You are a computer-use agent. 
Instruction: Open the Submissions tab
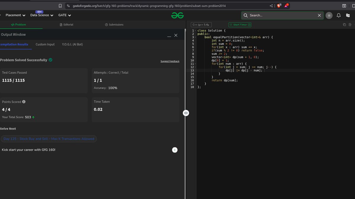[114, 24]
